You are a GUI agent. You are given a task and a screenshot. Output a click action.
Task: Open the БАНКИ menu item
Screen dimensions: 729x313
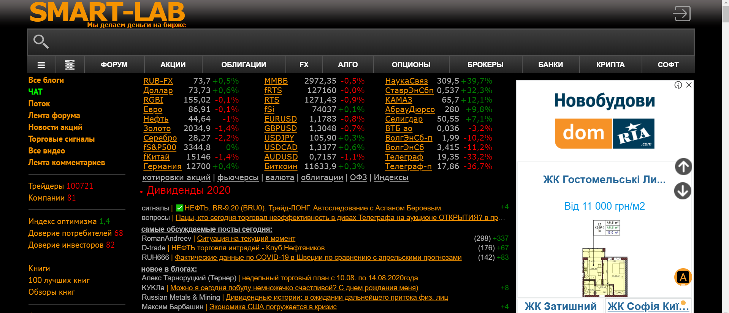click(x=551, y=65)
